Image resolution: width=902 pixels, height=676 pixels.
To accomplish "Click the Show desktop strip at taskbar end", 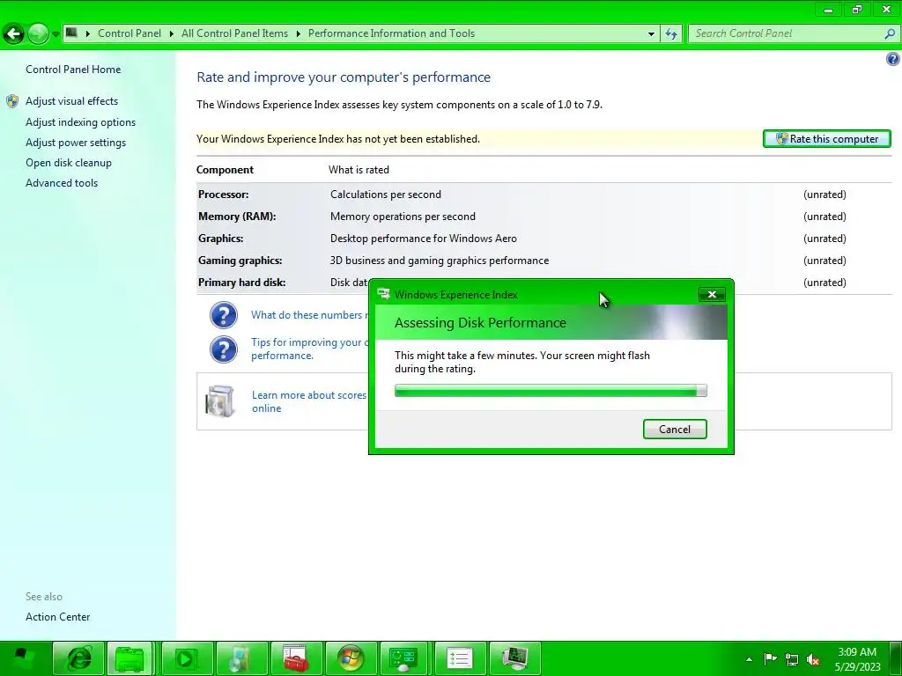I will (x=898, y=658).
